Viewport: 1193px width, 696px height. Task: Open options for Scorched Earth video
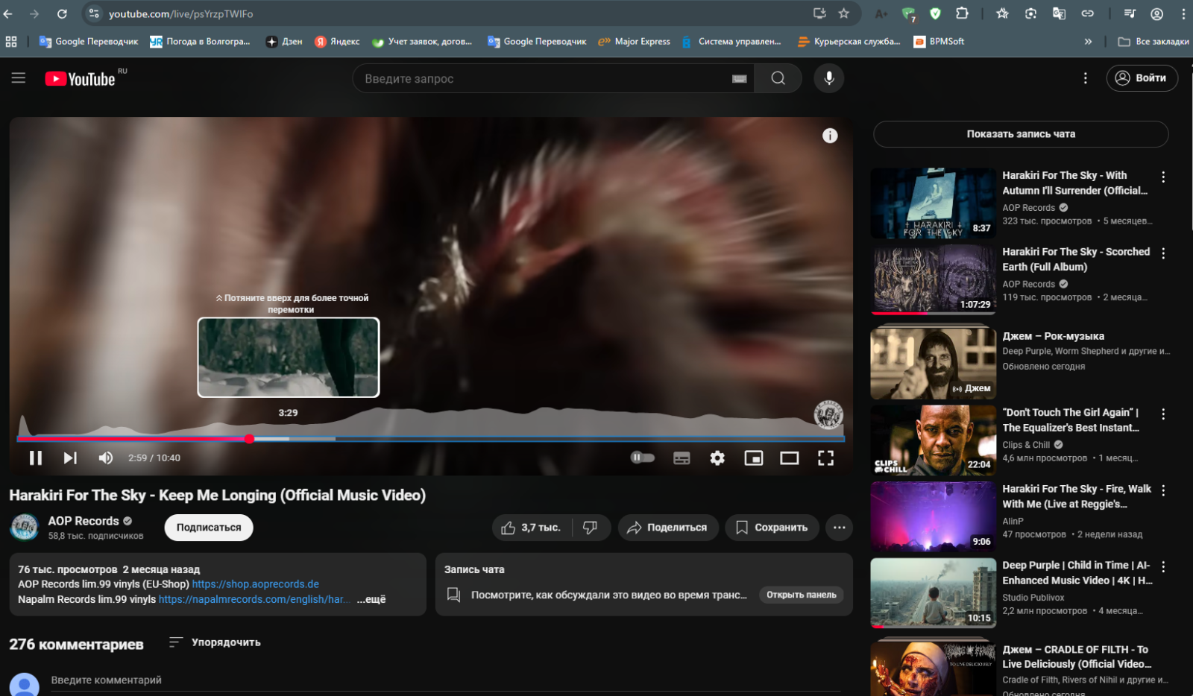[1163, 253]
